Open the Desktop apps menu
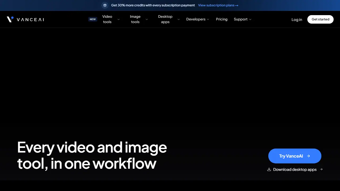The height and width of the screenshot is (191, 340). [165, 19]
